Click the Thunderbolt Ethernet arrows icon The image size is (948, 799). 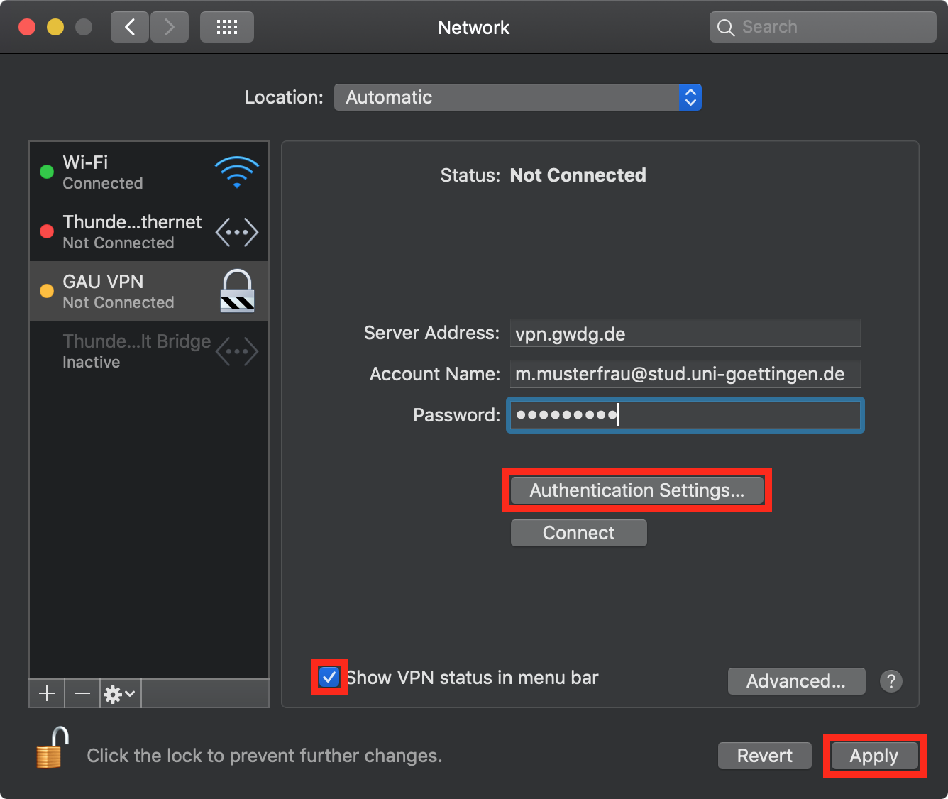point(237,232)
